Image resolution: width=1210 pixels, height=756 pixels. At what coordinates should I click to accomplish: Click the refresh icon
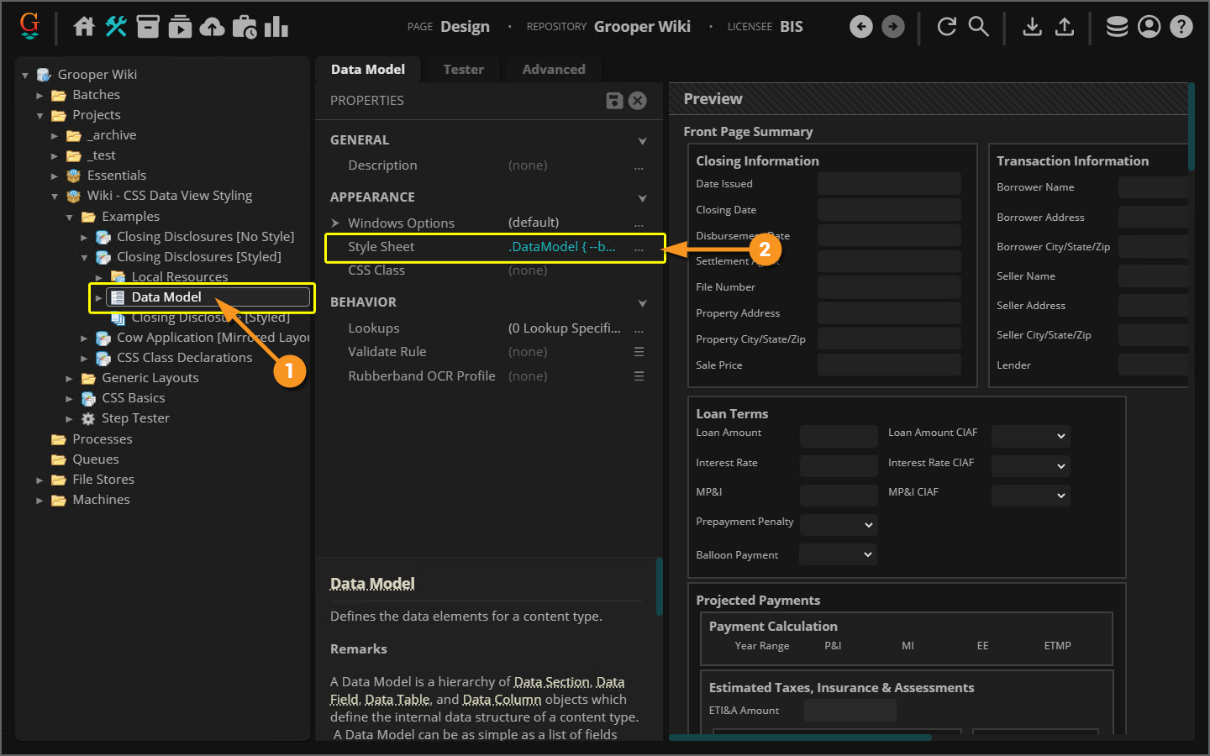(947, 27)
